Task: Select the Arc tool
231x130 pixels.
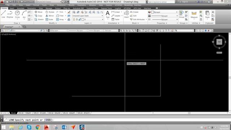Action: coord(24,14)
